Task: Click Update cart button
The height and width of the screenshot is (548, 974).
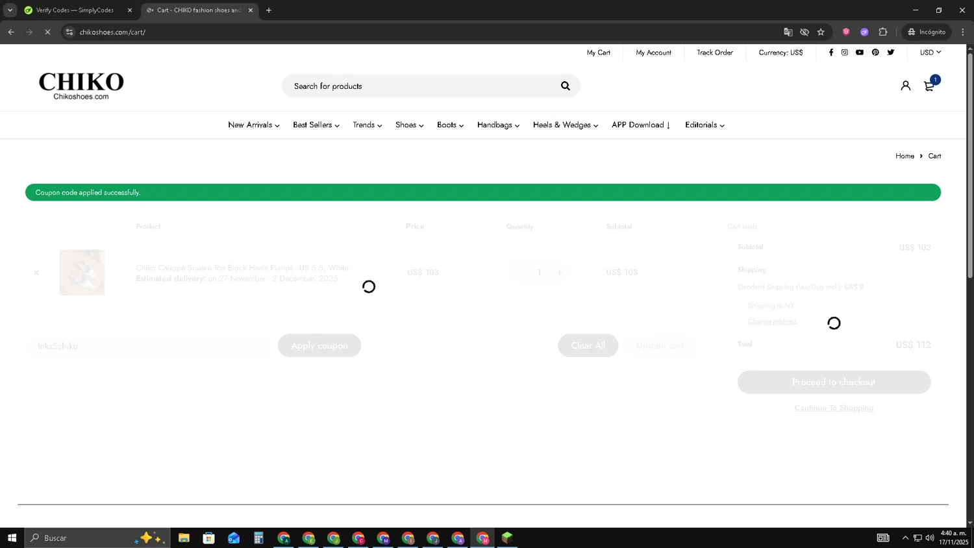Action: [660, 345]
